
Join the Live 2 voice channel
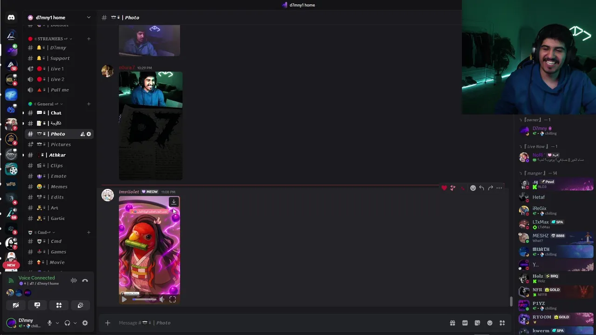59,79
